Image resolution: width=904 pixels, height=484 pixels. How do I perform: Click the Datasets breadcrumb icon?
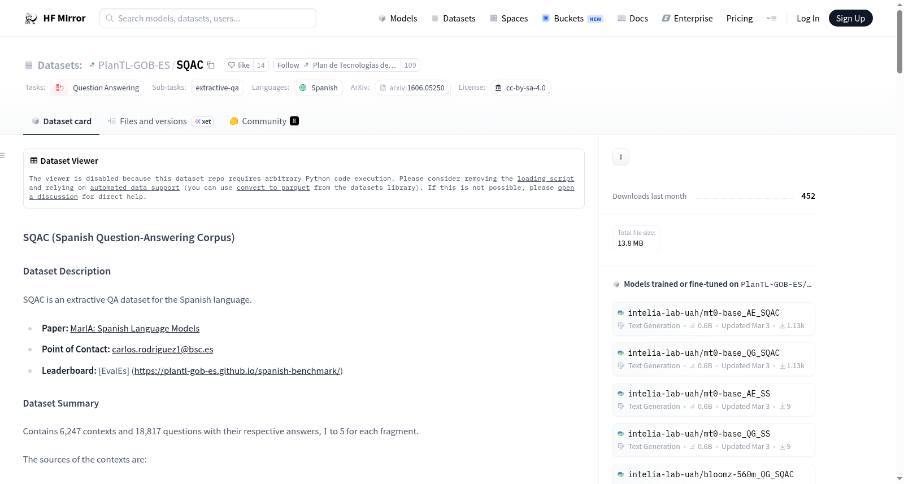29,66
